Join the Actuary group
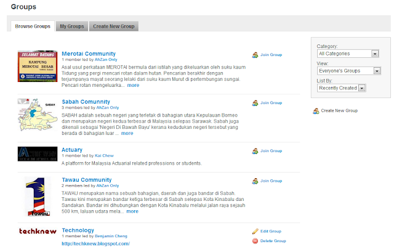 pos(271,150)
